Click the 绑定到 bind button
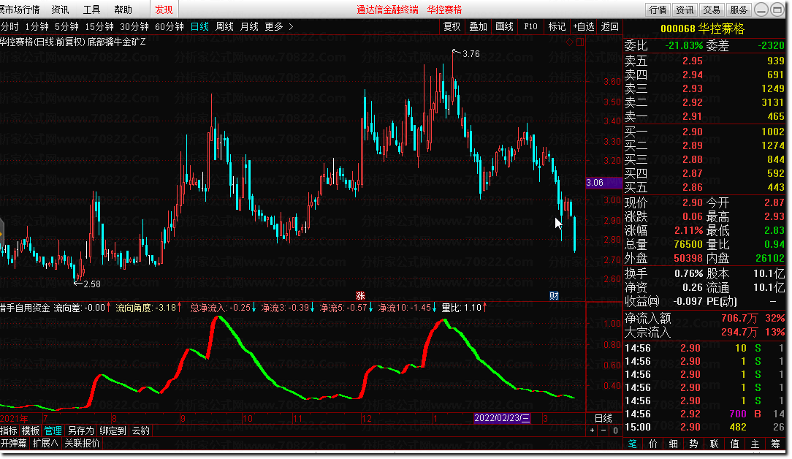Screen dimensions: 792x459 pos(113,430)
